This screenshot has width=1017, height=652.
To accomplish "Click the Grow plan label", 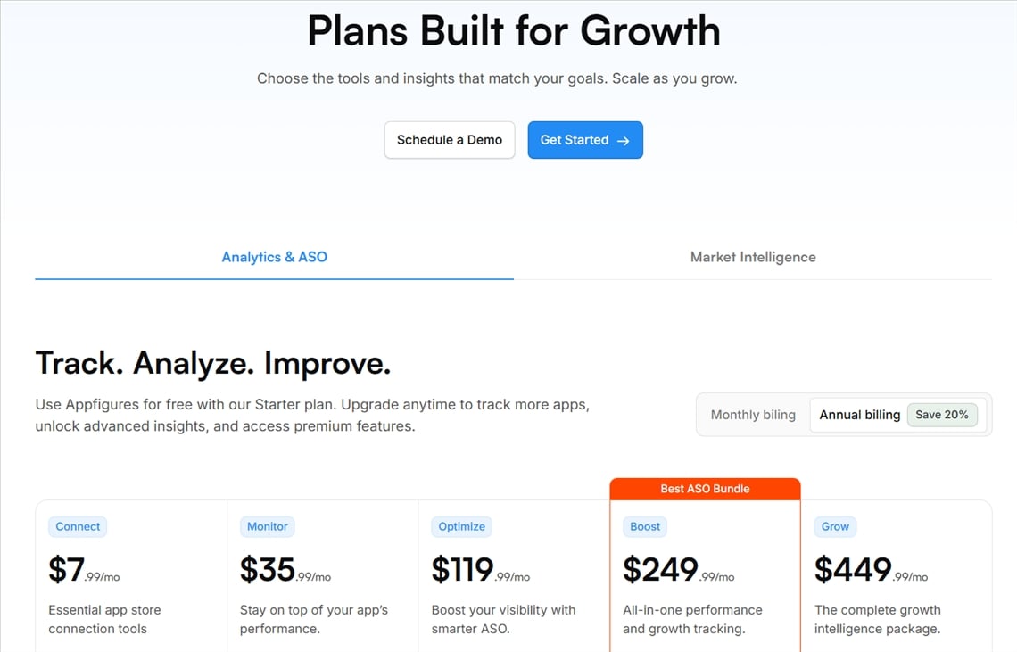I will coord(835,526).
